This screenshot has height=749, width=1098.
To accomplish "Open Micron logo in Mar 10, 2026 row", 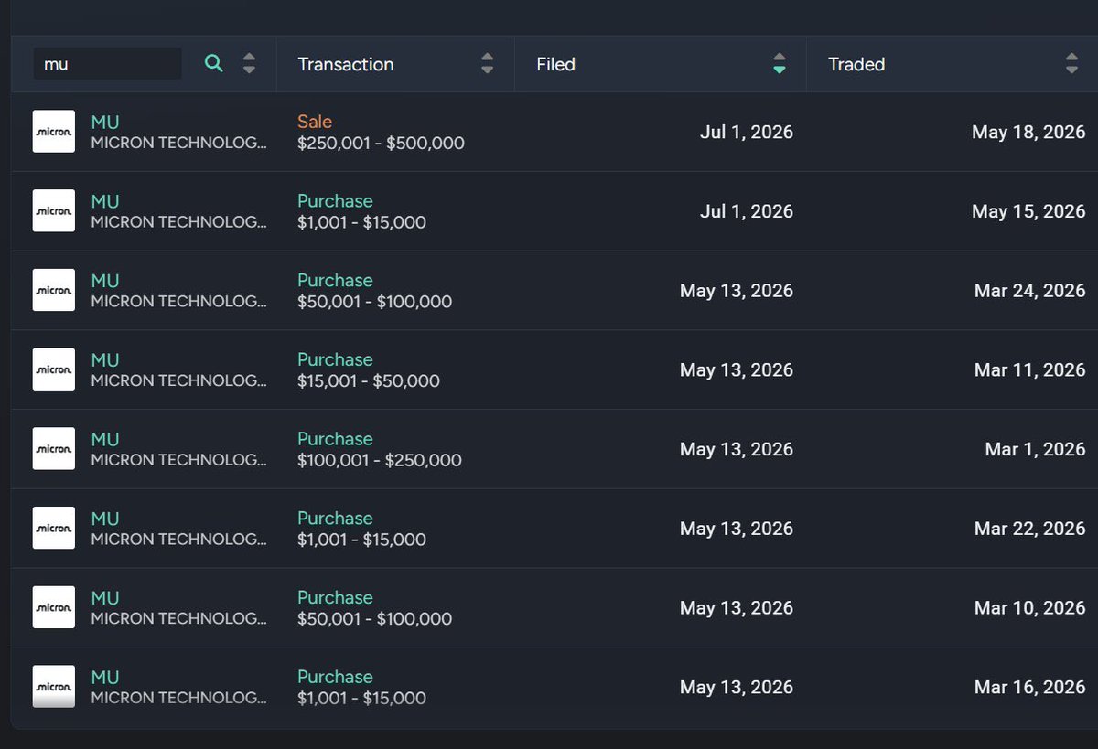I will 54,607.
